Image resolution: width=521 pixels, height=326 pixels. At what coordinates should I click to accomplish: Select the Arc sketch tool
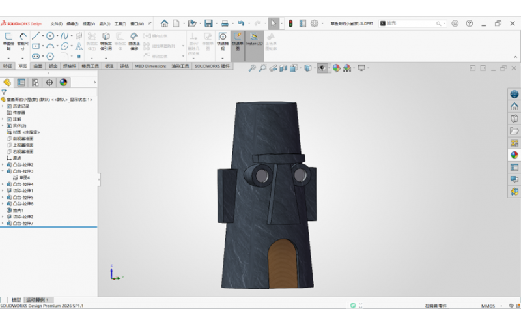coord(50,46)
